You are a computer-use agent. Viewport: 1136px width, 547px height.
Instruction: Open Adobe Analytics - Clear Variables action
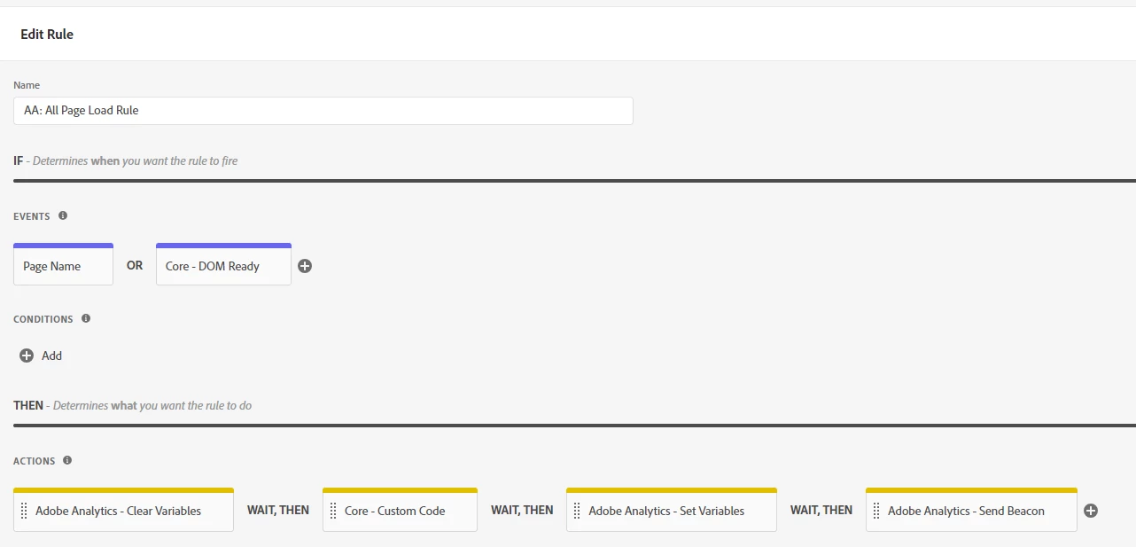[x=123, y=510]
